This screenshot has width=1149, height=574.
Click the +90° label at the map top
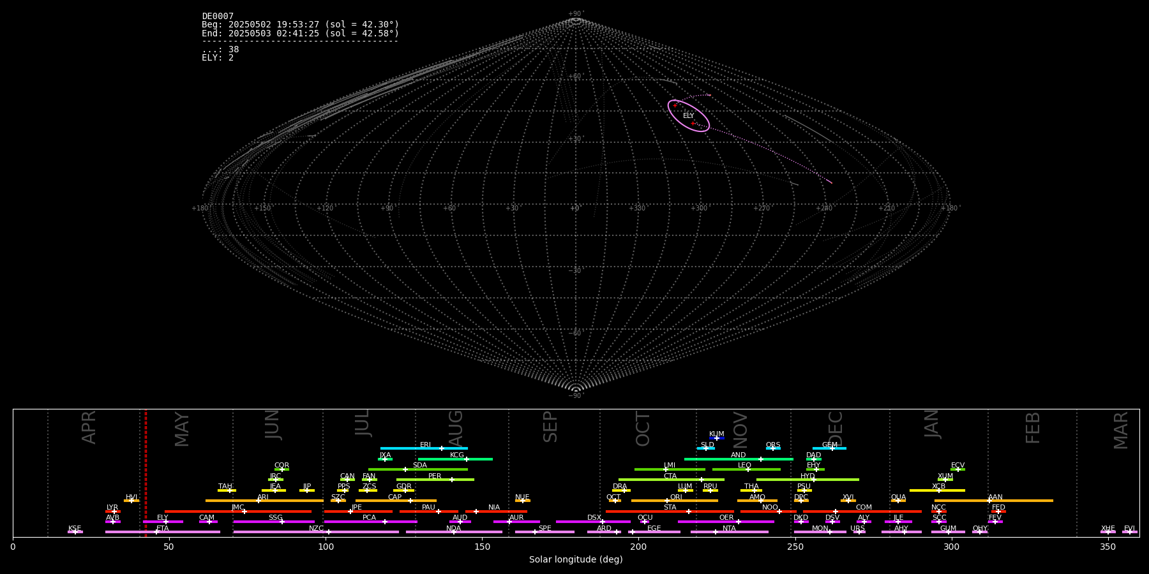(x=576, y=14)
